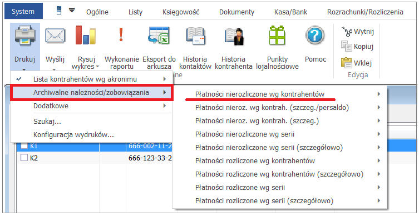Select Płatności rozliczone wg serii (szczegółowo)
419x216 pixels.
tap(280, 201)
